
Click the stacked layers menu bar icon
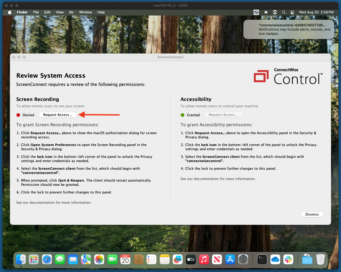pos(275,13)
